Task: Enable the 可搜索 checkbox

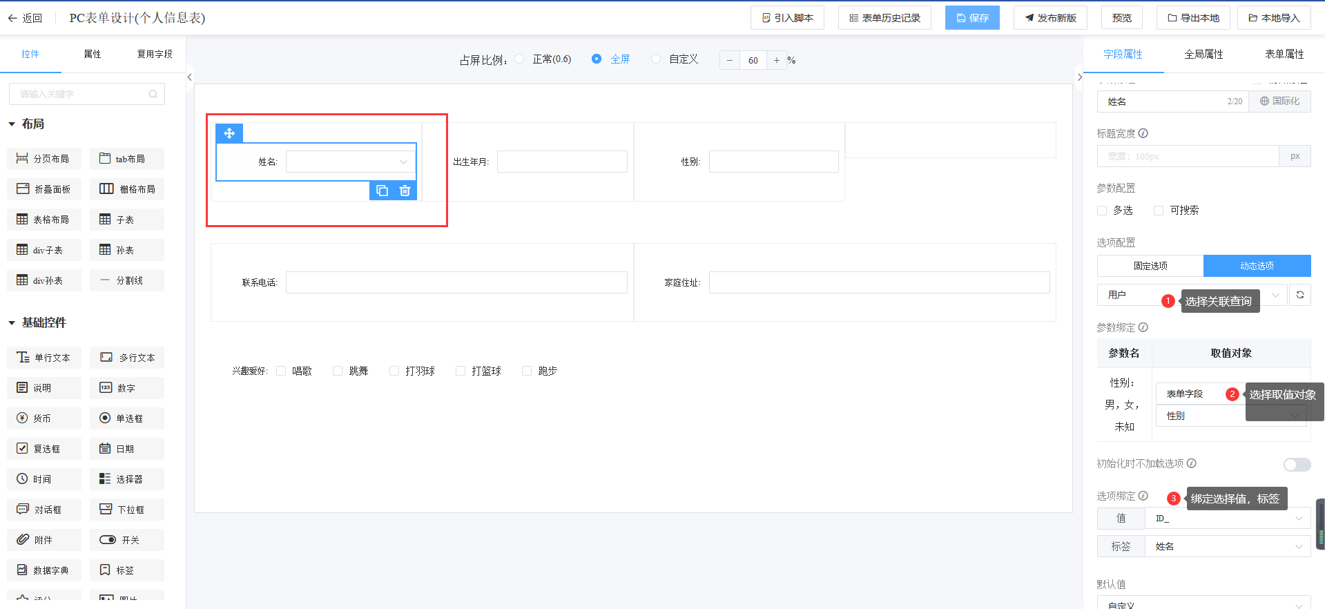Action: pyautogui.click(x=1159, y=211)
